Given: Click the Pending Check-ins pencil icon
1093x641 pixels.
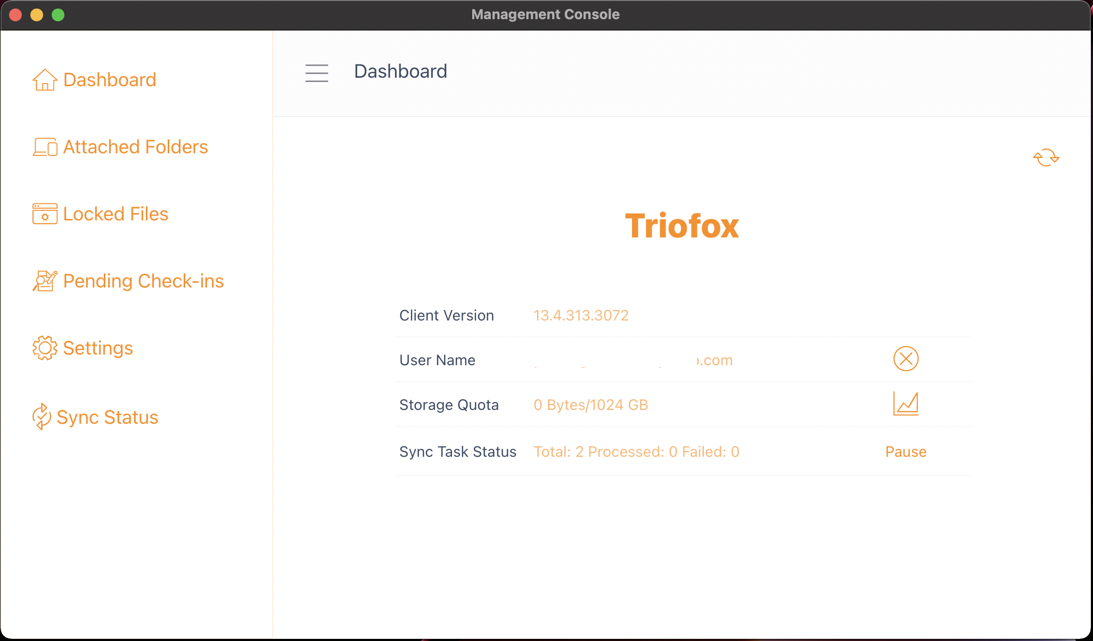Looking at the screenshot, I should [45, 281].
